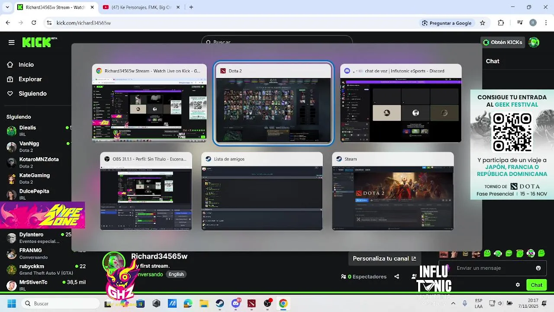Open followed channel rubyckkm
The height and width of the screenshot is (312, 554).
[x=45, y=270]
